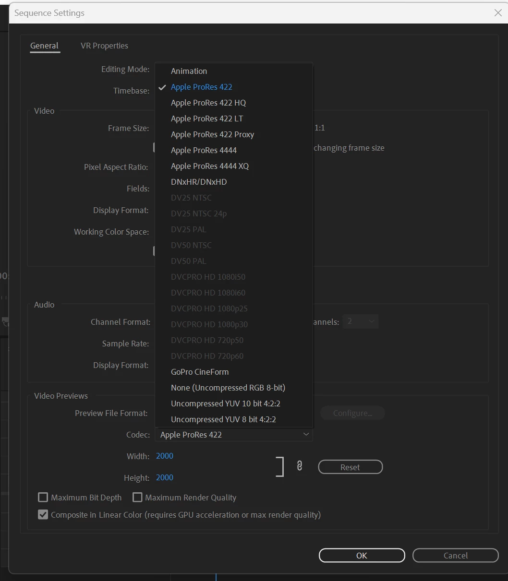508x581 pixels.
Task: Choose Uncompressed YUV 10 bit 4:2:2
Action: pos(234,403)
